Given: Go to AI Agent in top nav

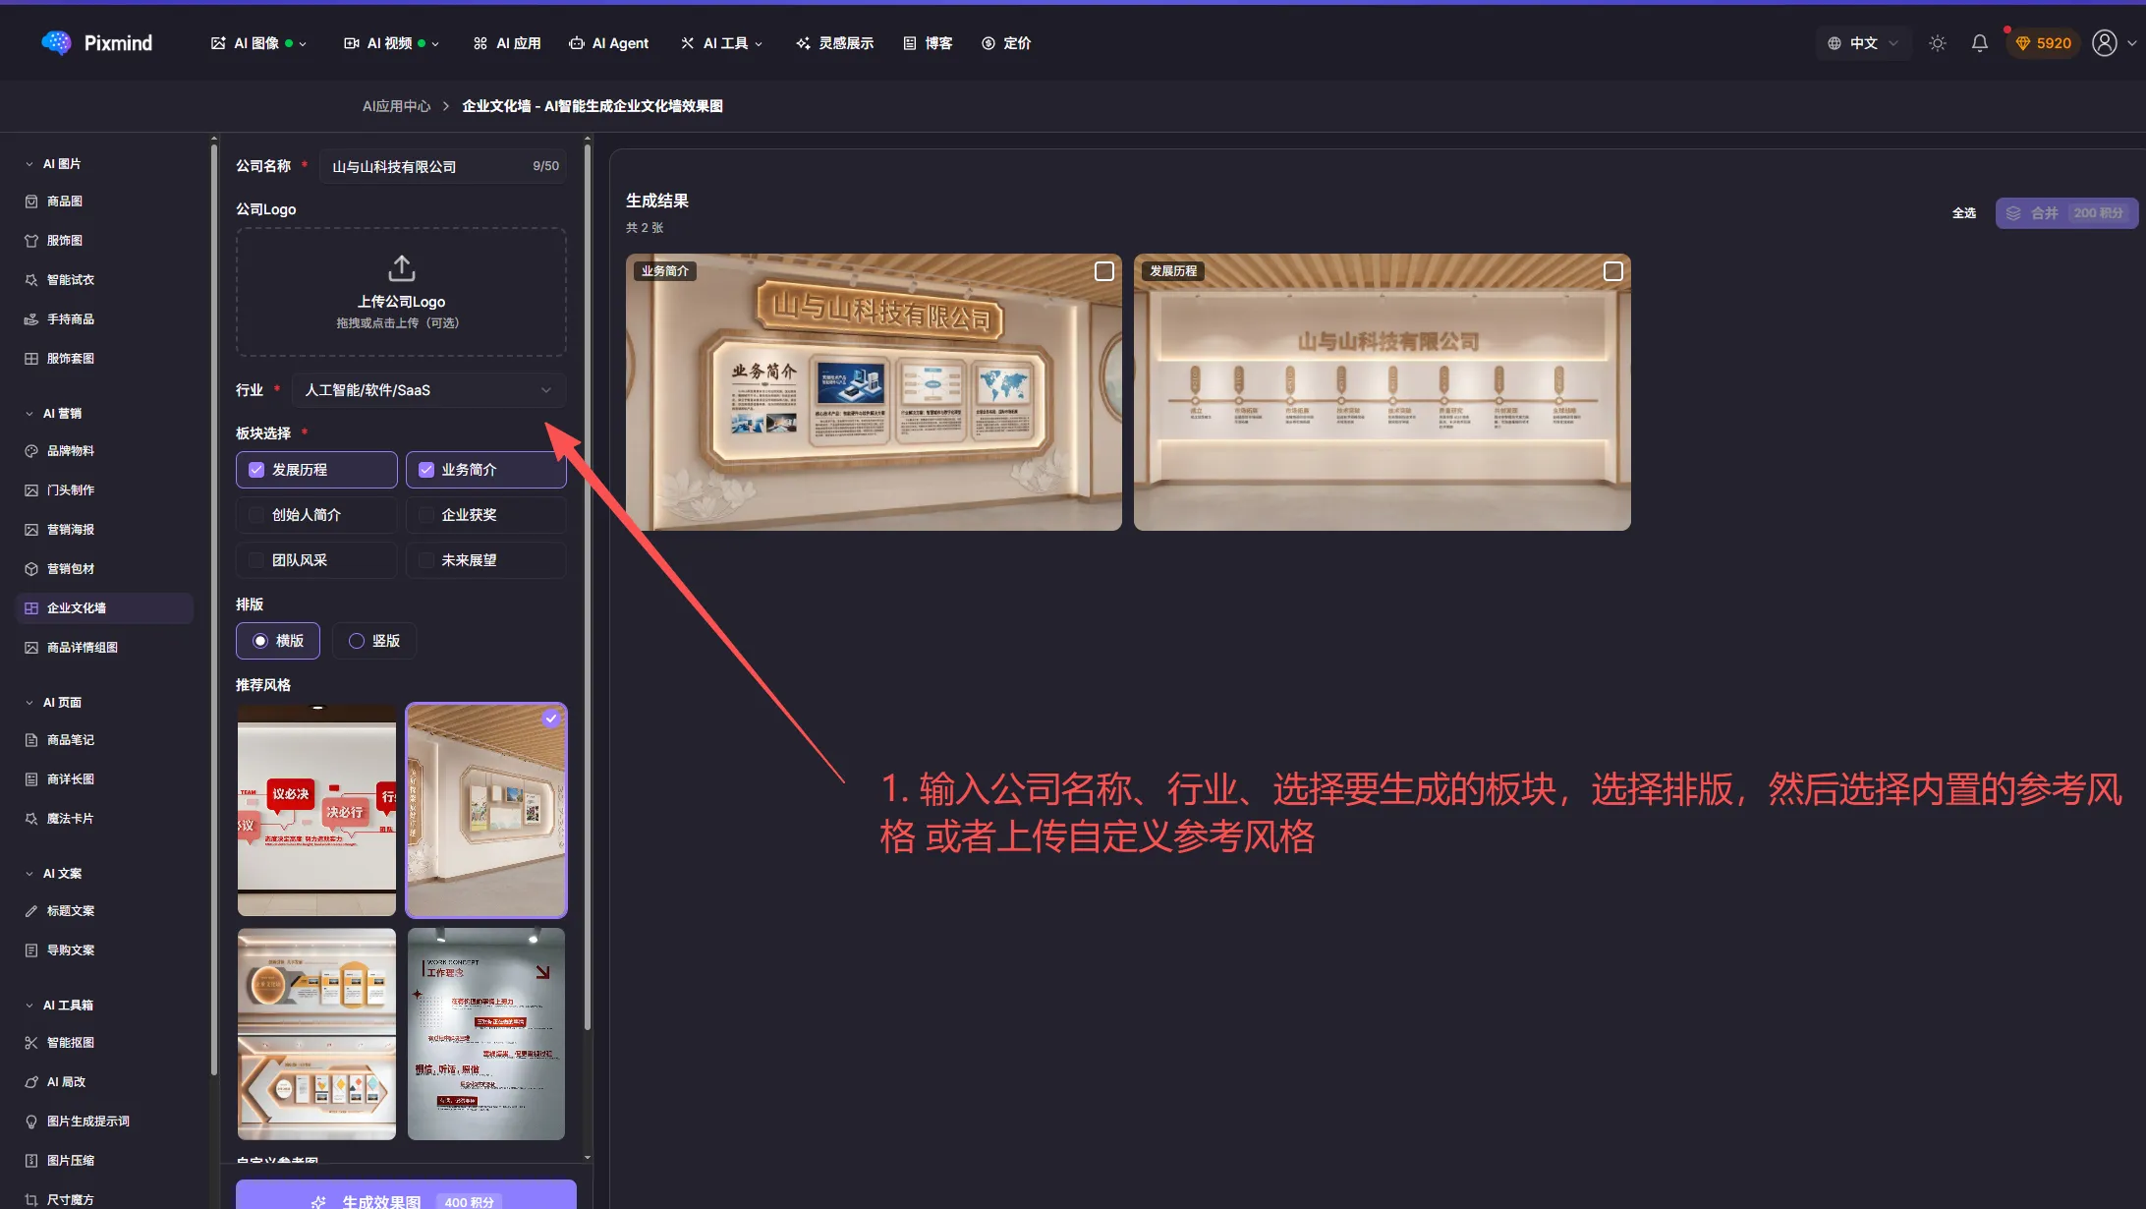Looking at the screenshot, I should 609,43.
